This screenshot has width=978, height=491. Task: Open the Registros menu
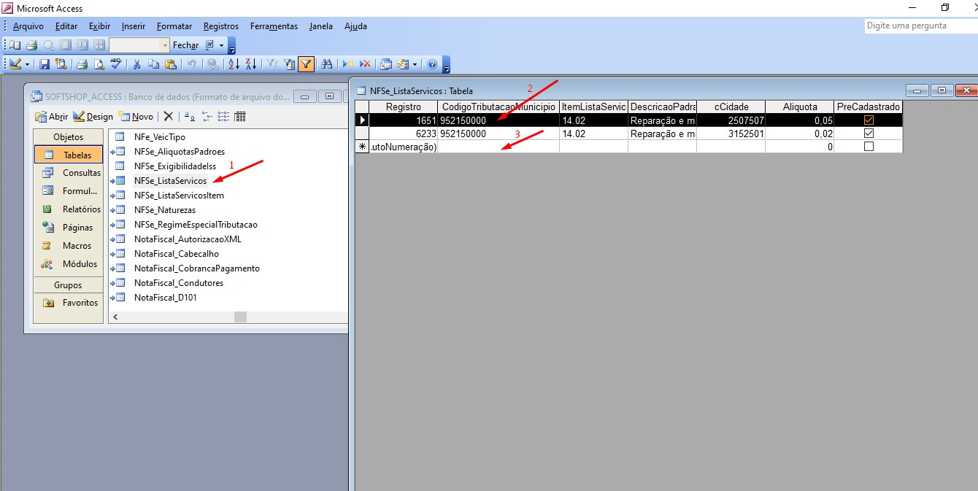pyautogui.click(x=220, y=26)
